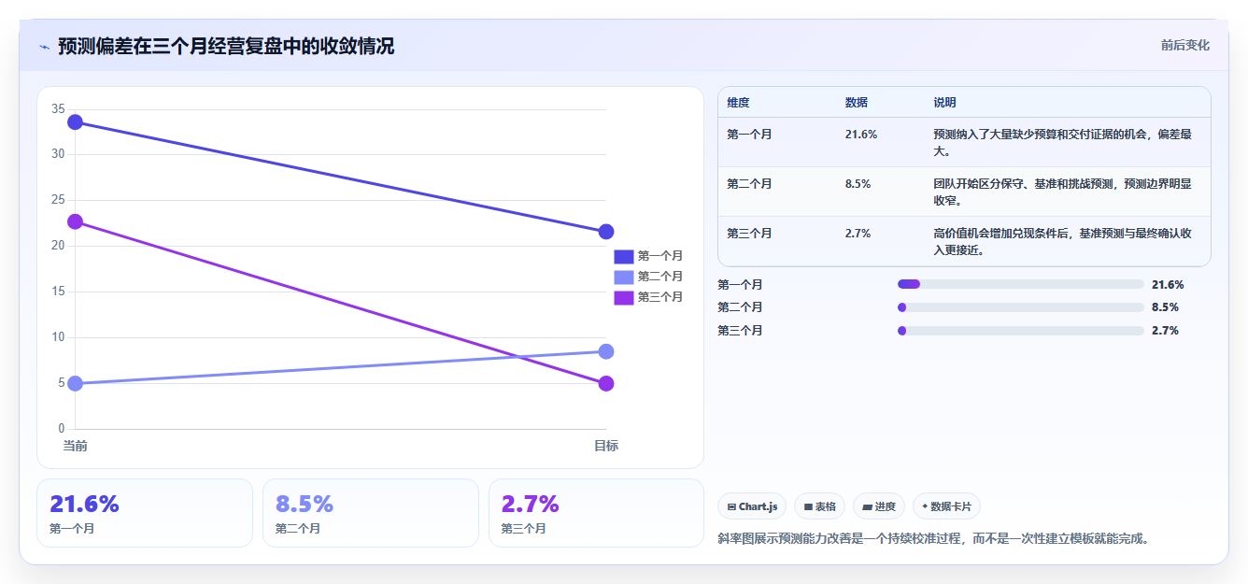Click the 第二个月 progress bar

click(1020, 307)
